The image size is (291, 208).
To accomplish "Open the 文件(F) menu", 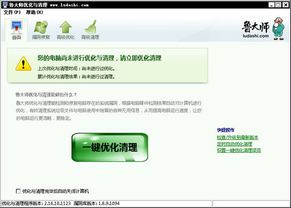I will 12,12.
